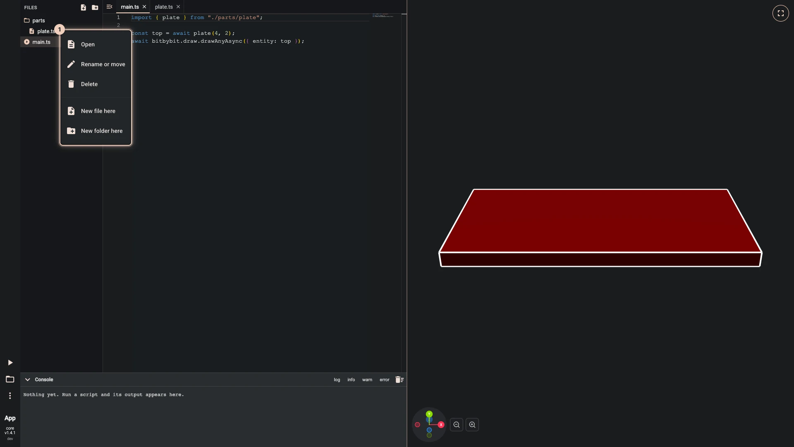Image resolution: width=794 pixels, height=447 pixels.
Task: Toggle the warn console filter
Action: click(x=367, y=380)
